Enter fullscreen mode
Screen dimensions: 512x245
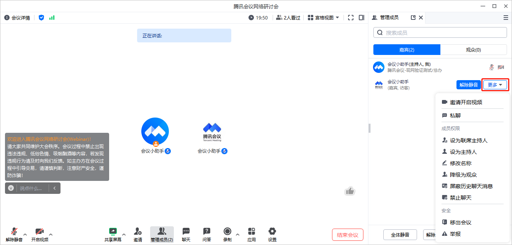351,18
